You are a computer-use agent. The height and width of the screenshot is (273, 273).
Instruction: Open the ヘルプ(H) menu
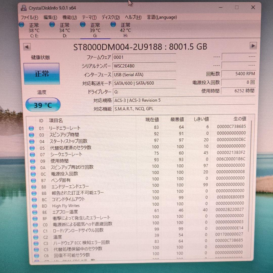pos(133,17)
